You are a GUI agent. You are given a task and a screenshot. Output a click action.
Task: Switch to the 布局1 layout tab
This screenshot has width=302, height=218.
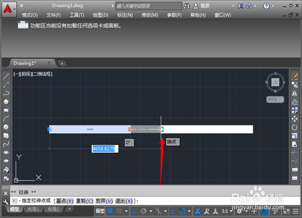tap(33, 209)
